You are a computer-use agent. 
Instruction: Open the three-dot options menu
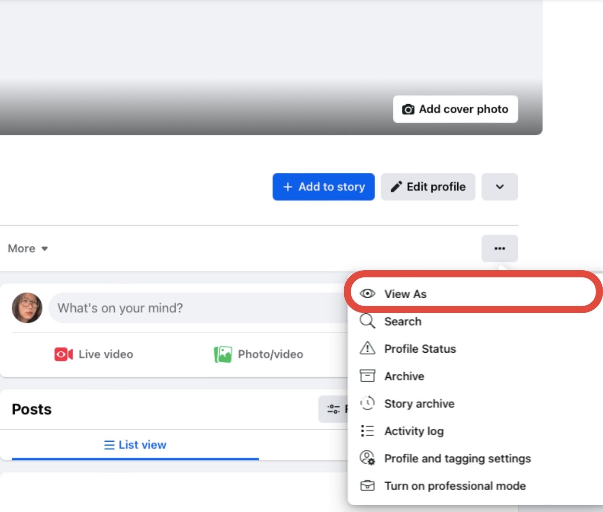(500, 248)
